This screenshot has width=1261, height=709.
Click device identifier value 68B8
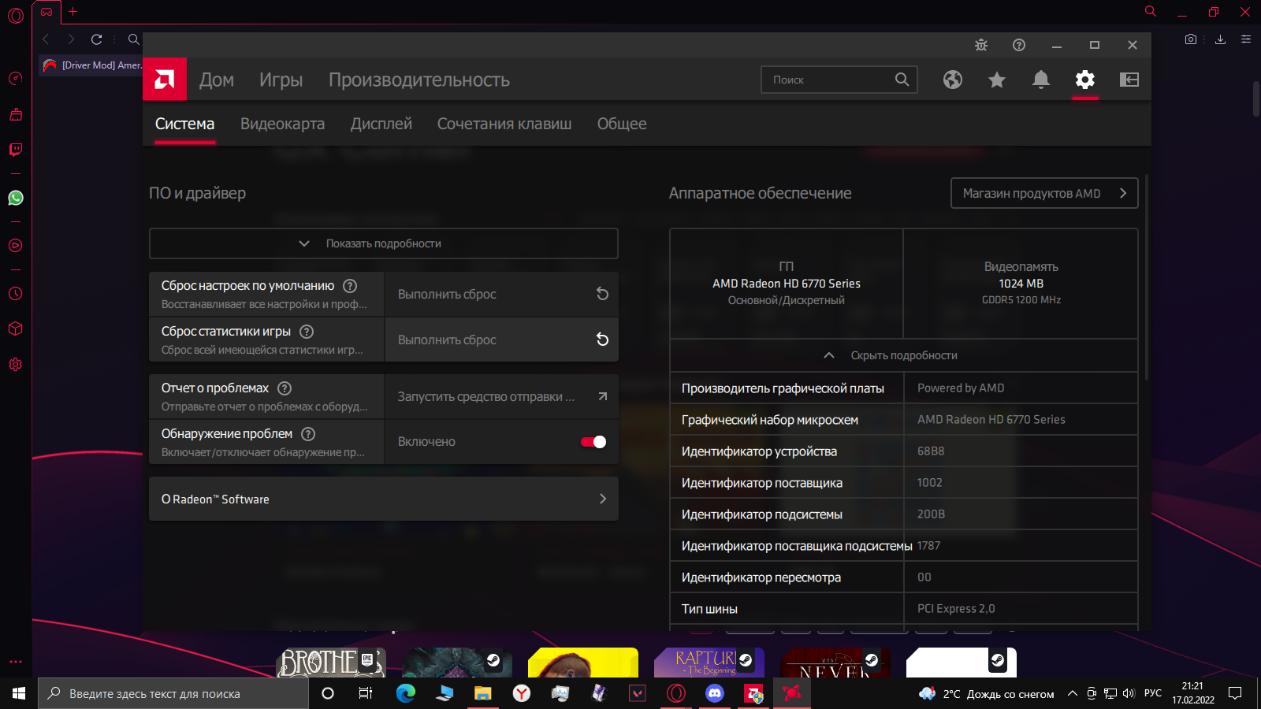(931, 451)
